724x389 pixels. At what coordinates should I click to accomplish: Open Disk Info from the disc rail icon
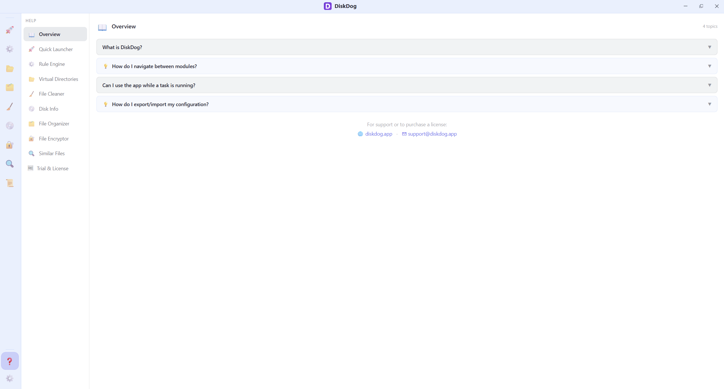10,126
